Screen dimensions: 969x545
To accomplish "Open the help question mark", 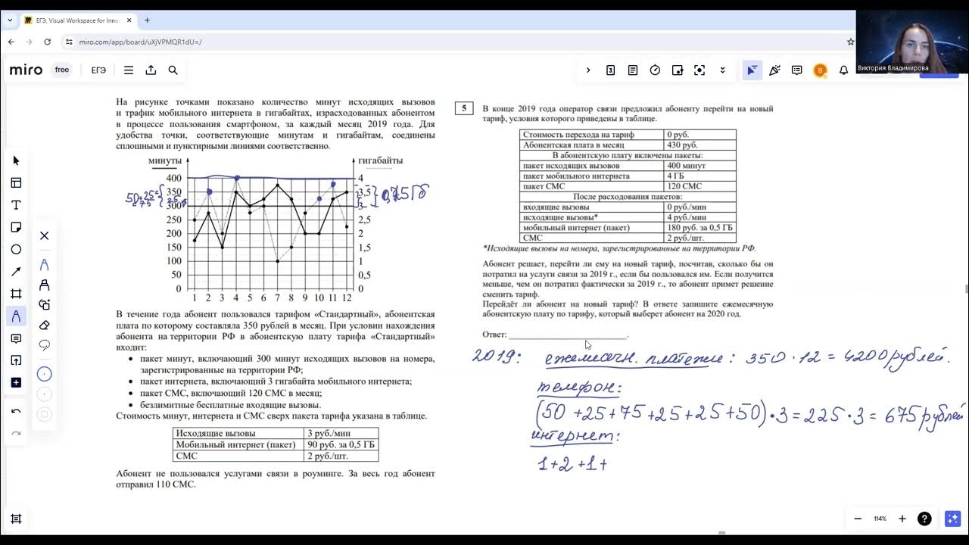I will coord(924,519).
